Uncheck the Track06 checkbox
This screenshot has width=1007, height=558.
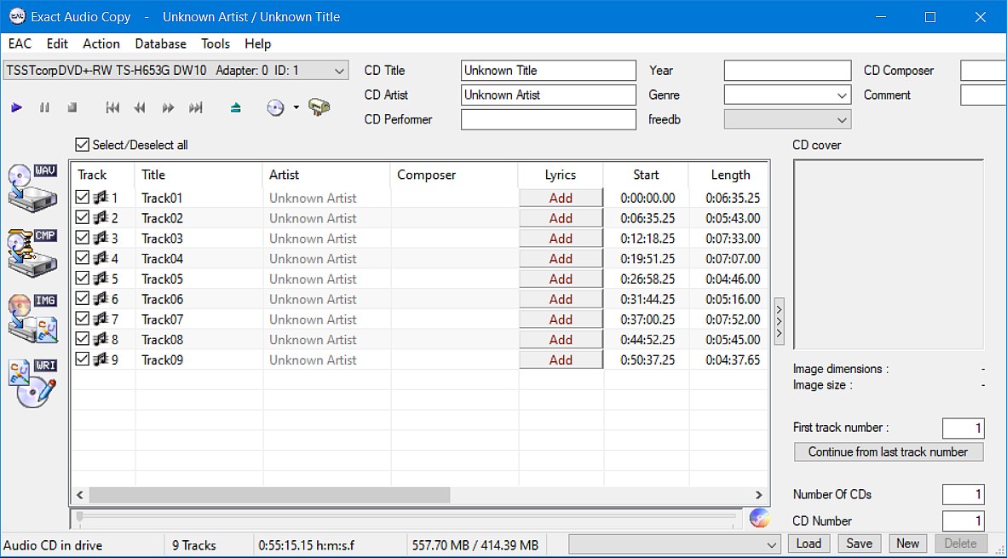82,298
